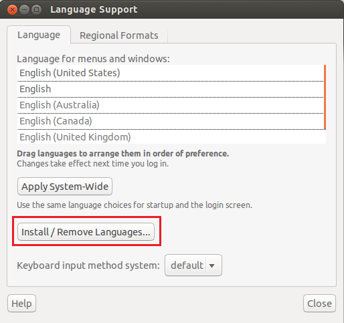Click the Help button
Image resolution: width=344 pixels, height=323 pixels.
click(21, 304)
